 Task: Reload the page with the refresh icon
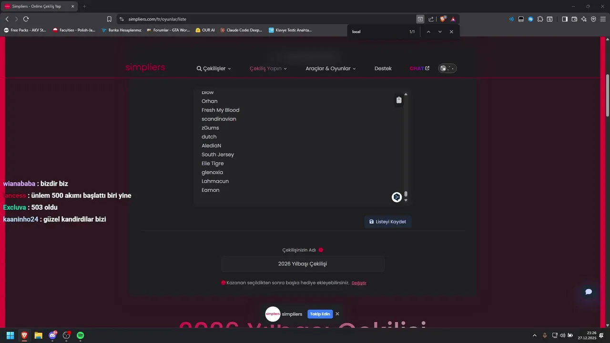(26, 19)
